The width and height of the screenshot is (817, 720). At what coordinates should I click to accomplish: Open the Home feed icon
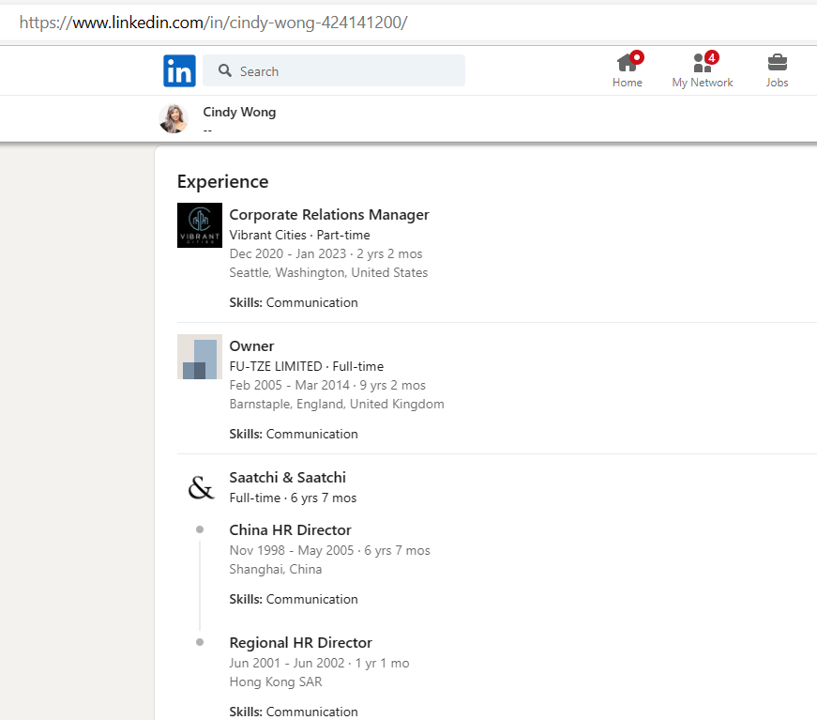click(627, 63)
